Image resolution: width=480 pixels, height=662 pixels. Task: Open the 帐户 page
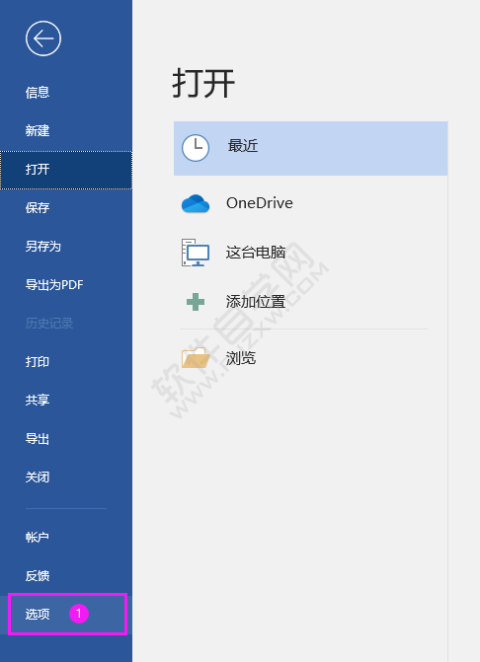[66, 537]
